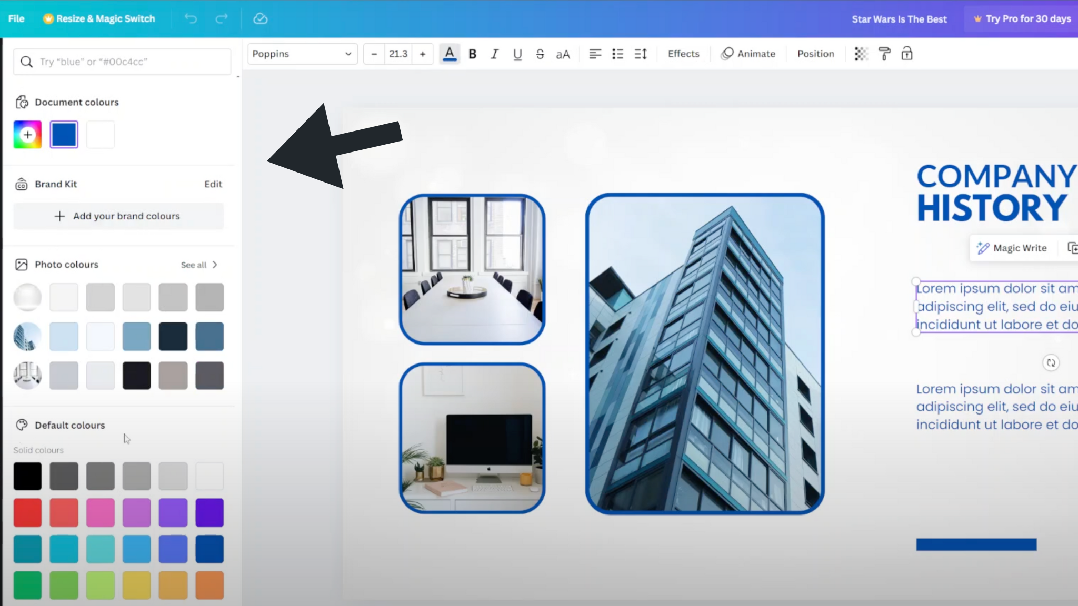Open the File menu

16,18
